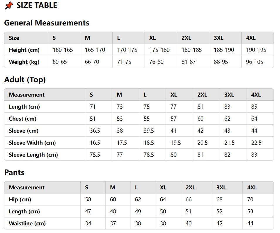Screen dimensions: 280x233
Task: Click the Pants section heading
Action: tap(14, 172)
